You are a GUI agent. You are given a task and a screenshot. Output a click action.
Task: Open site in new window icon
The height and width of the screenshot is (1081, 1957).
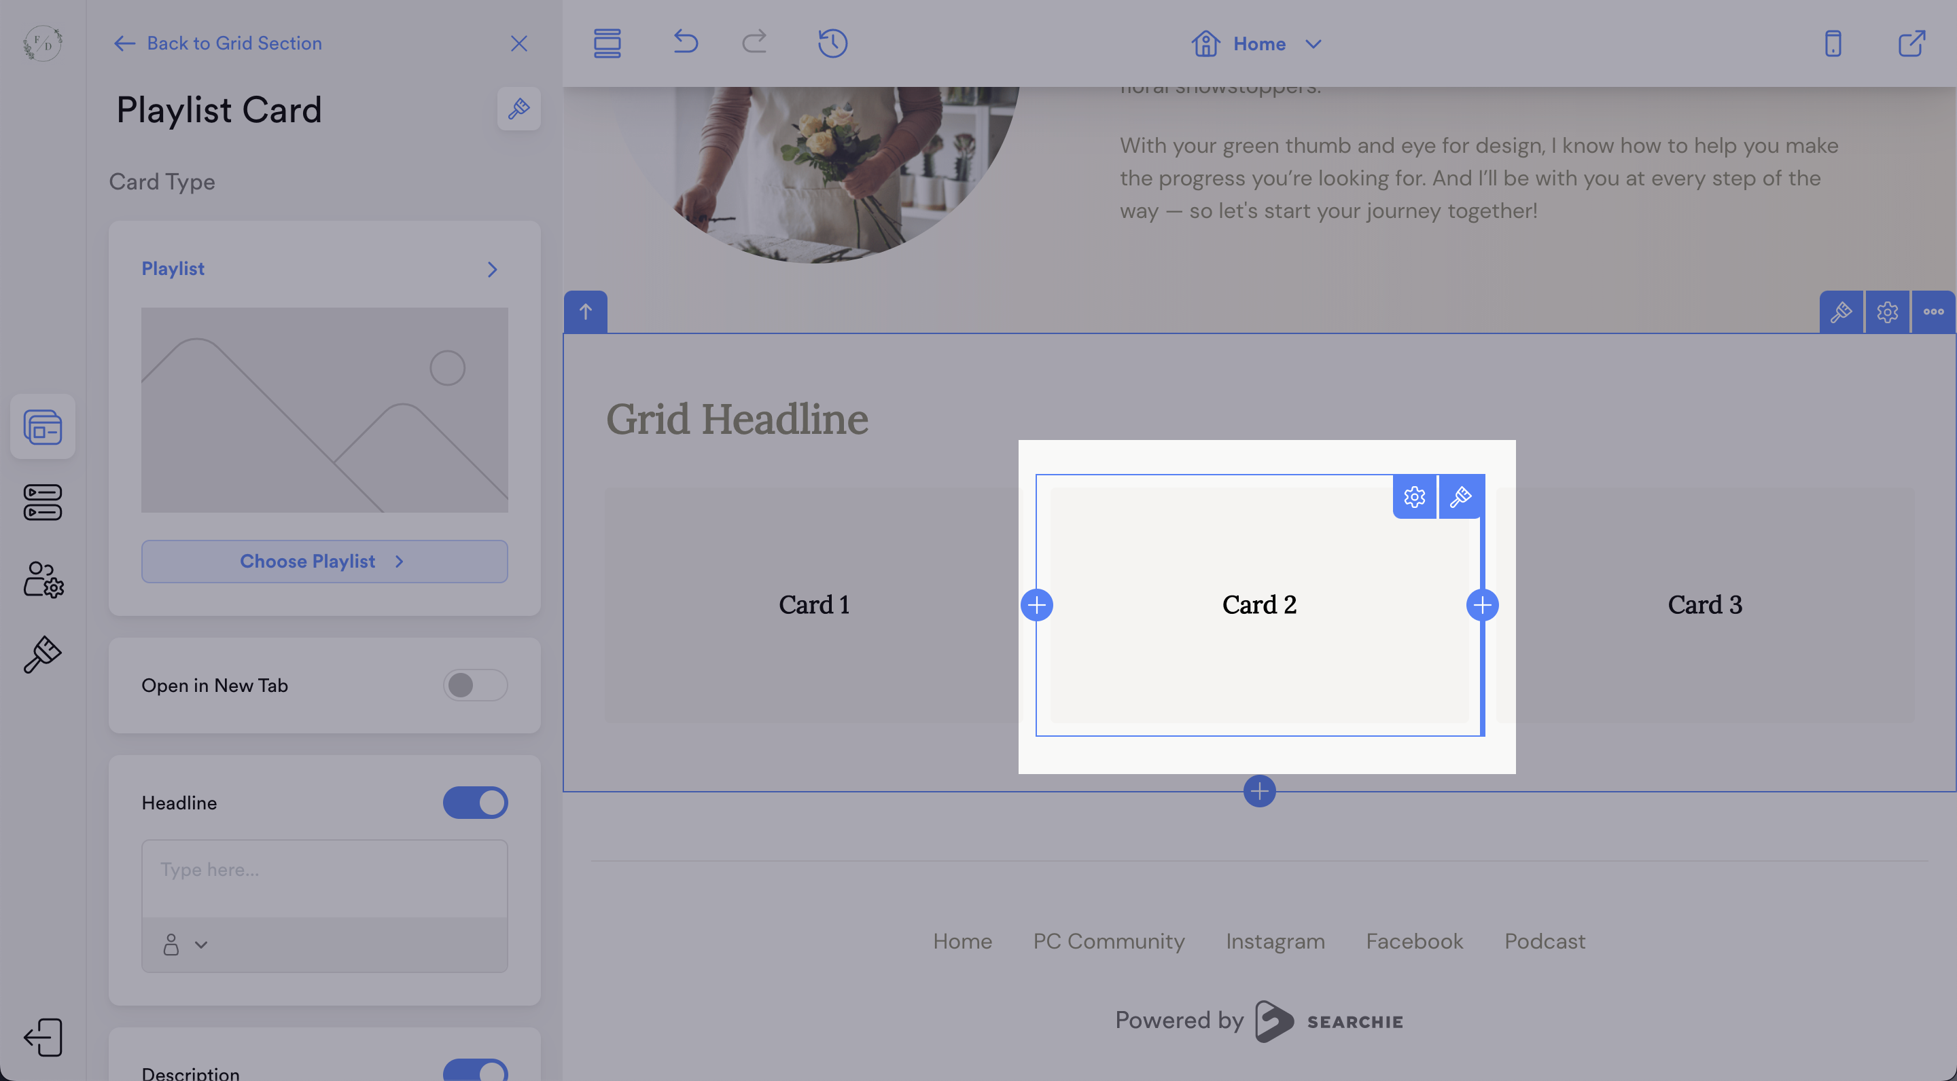tap(1911, 43)
